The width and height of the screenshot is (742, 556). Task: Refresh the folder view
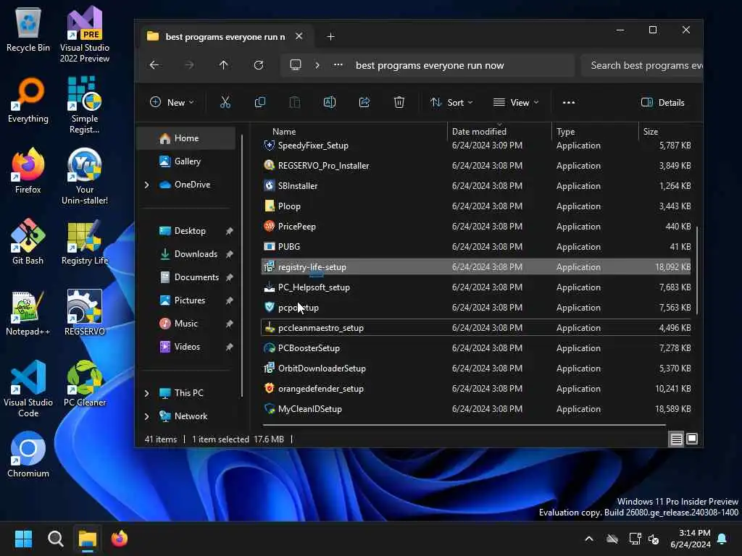point(259,64)
